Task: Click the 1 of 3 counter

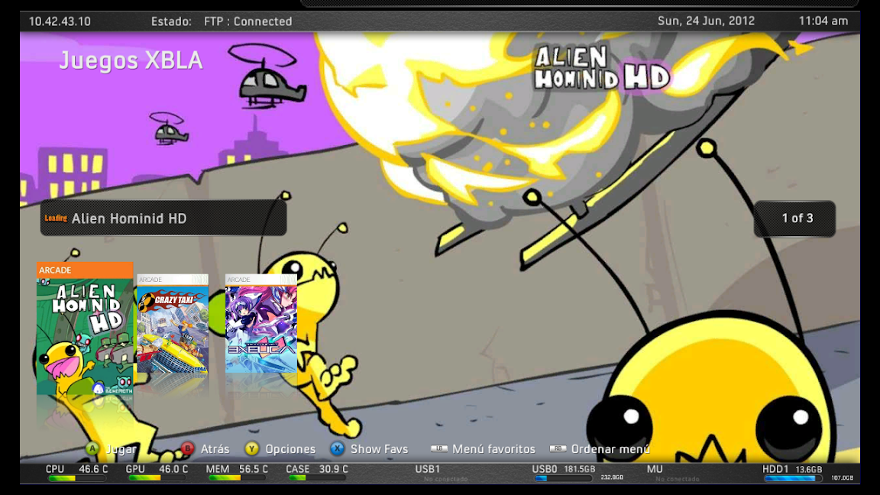Action: tap(794, 218)
